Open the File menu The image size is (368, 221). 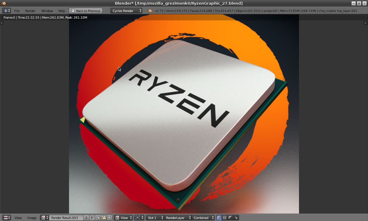(17, 11)
